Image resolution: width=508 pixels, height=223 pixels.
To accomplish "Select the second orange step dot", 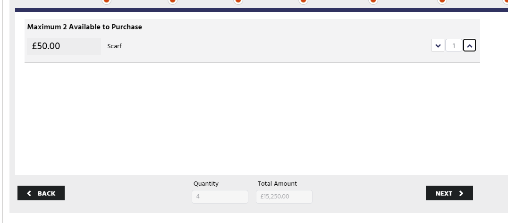I will coord(172,1).
